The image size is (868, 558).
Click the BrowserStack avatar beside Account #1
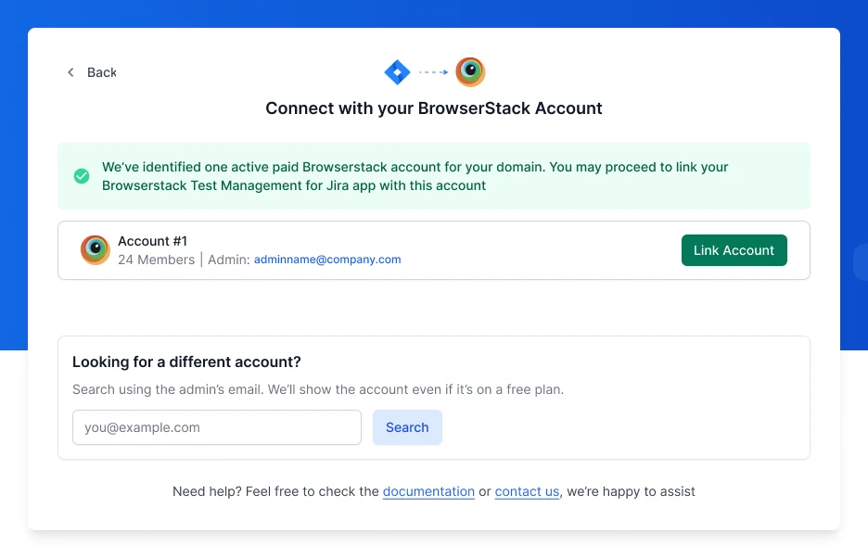point(96,249)
